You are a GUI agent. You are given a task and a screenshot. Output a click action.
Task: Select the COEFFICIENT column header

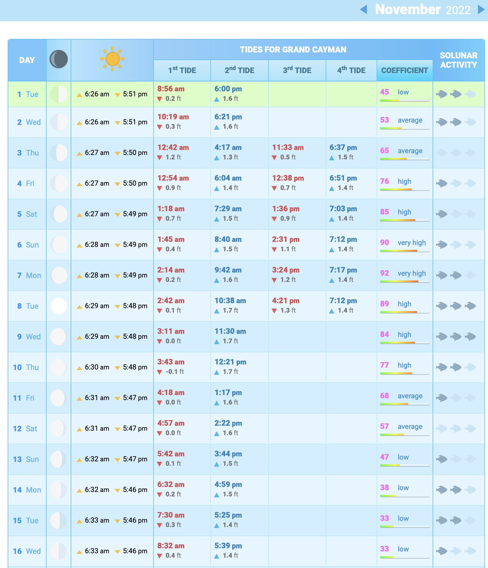click(x=405, y=70)
